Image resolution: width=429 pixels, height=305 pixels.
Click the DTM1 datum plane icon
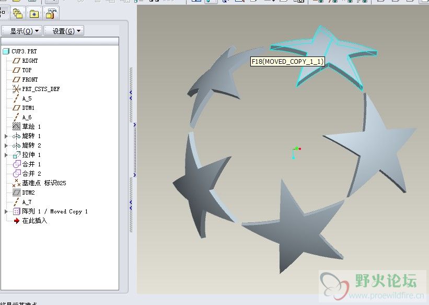pyautogui.click(x=16, y=108)
